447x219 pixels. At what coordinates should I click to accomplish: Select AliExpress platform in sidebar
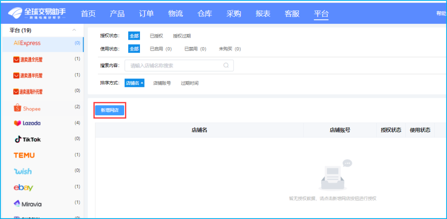pyautogui.click(x=43, y=43)
